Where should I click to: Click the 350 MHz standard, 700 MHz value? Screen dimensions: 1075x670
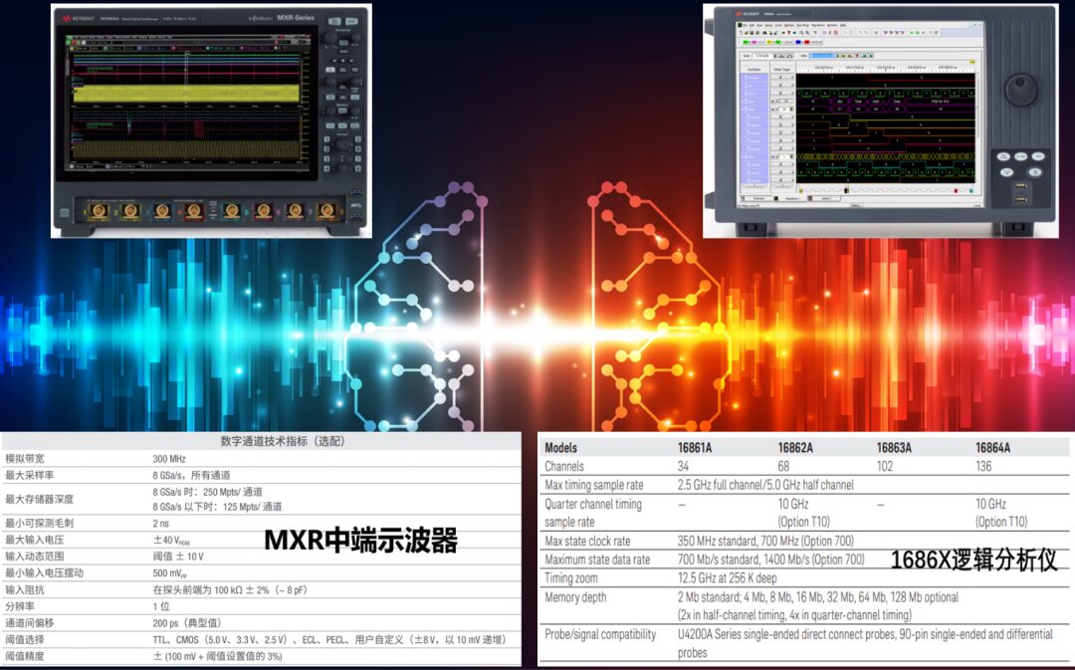[765, 541]
